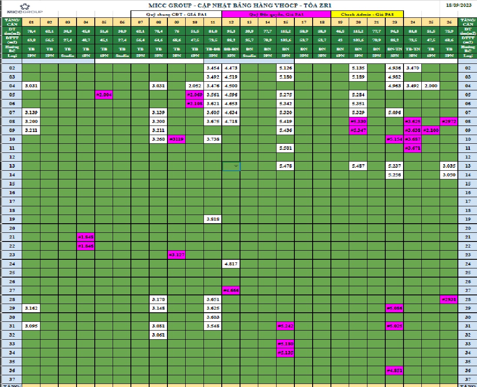Select the yellow 'Check Admin - Giá PA1' legend cell
477x387 pixels.
[367, 14]
